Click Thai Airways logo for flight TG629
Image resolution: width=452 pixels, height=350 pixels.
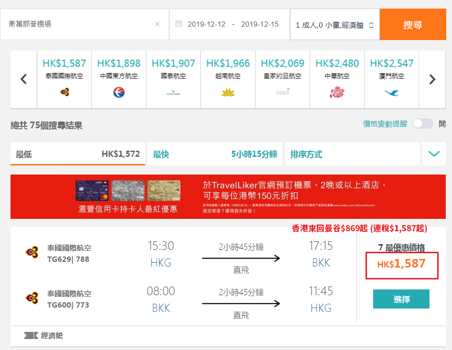(x=32, y=253)
